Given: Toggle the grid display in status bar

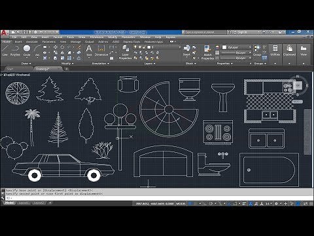Looking at the screenshot, I should pos(190,203).
